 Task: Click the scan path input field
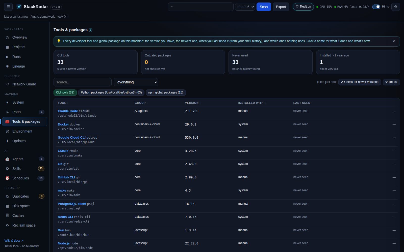pyautogui.click(x=200, y=7)
